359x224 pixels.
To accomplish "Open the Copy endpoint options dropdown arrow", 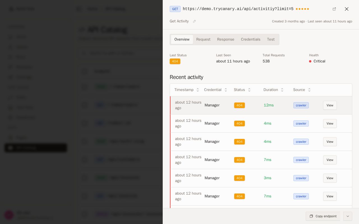I will click(x=348, y=216).
